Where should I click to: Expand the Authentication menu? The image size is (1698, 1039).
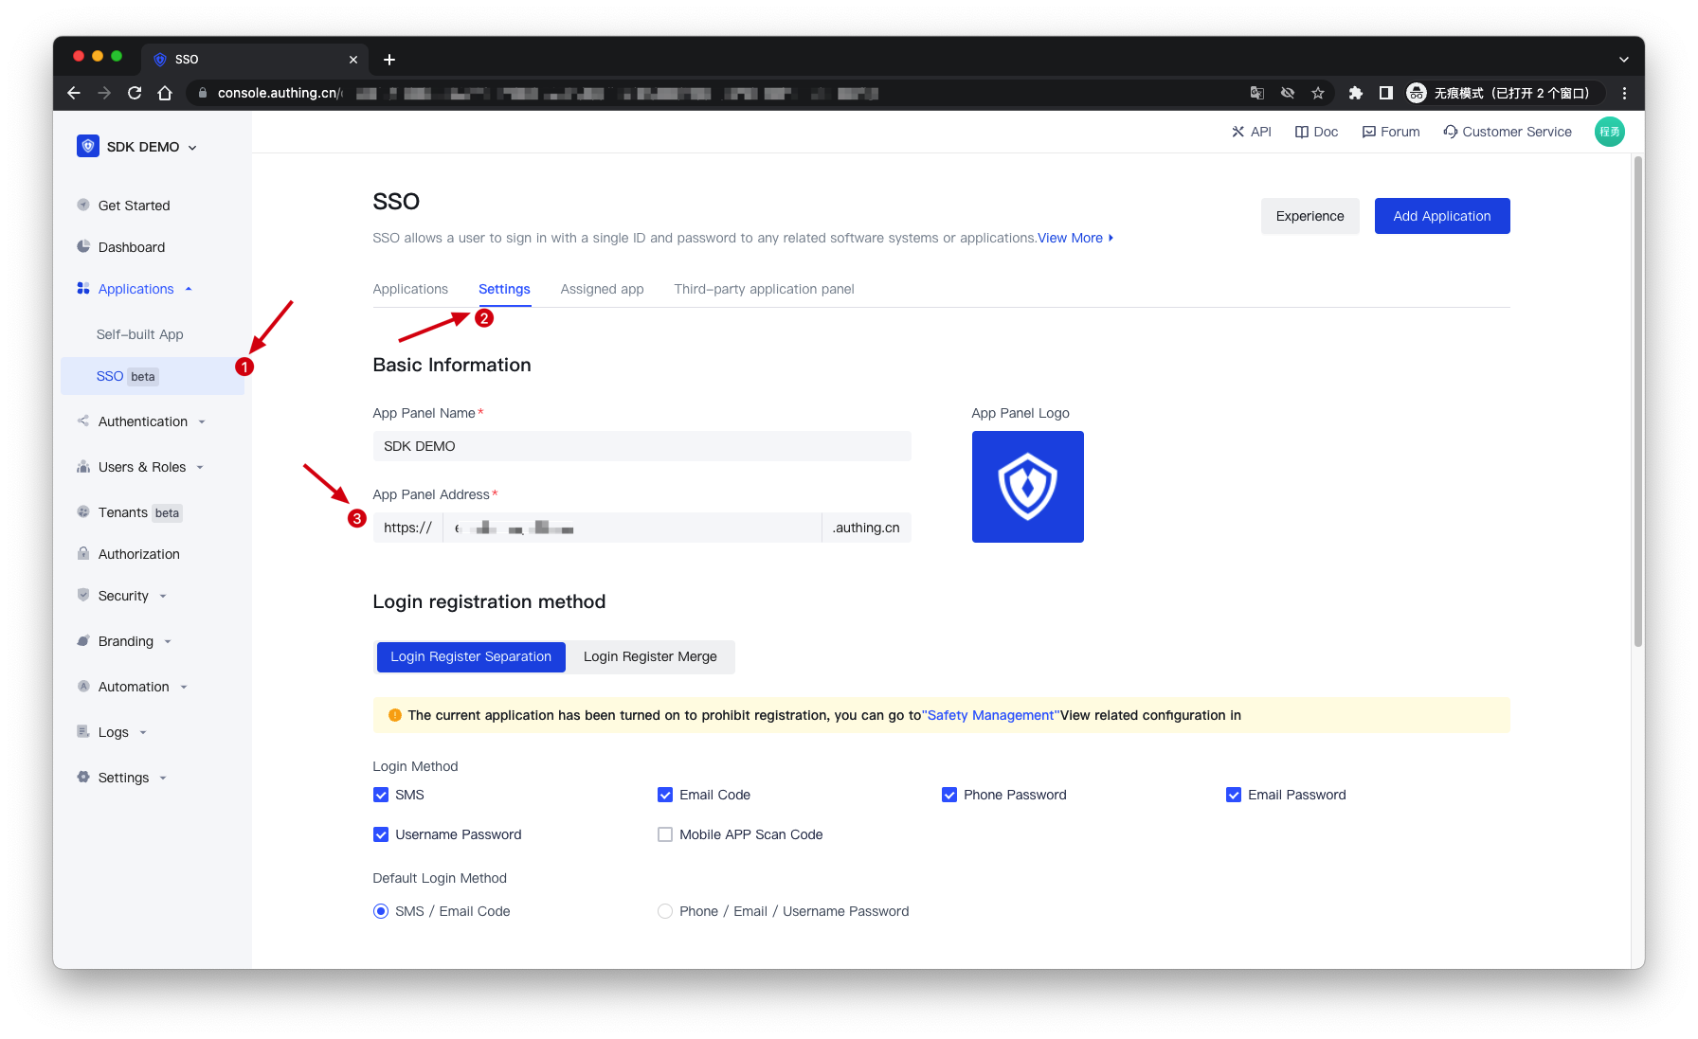click(202, 422)
